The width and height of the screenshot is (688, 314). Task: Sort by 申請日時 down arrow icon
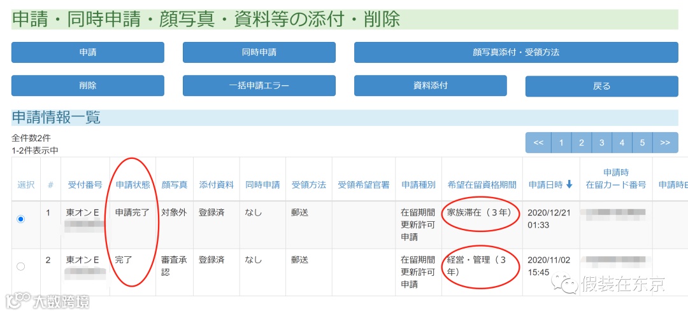(x=570, y=185)
